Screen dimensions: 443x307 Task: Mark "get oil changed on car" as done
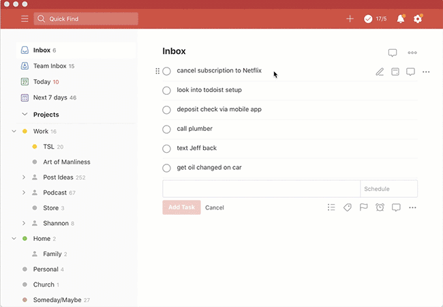click(166, 168)
